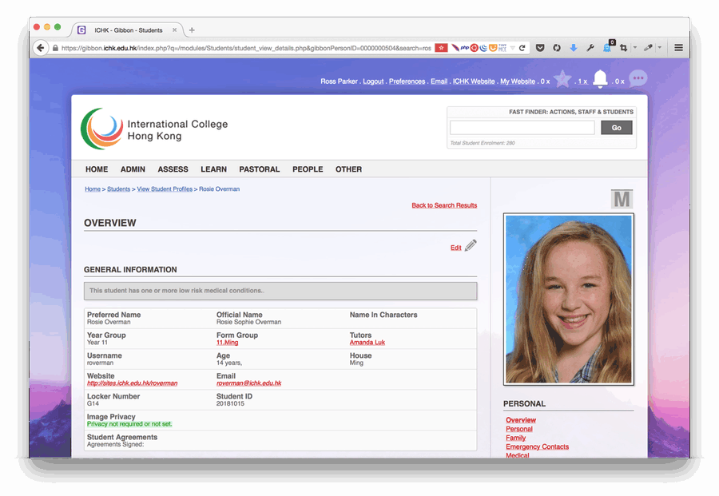Click the pencil Edit icon
Viewport: 719px width, 496px height.
pyautogui.click(x=471, y=246)
